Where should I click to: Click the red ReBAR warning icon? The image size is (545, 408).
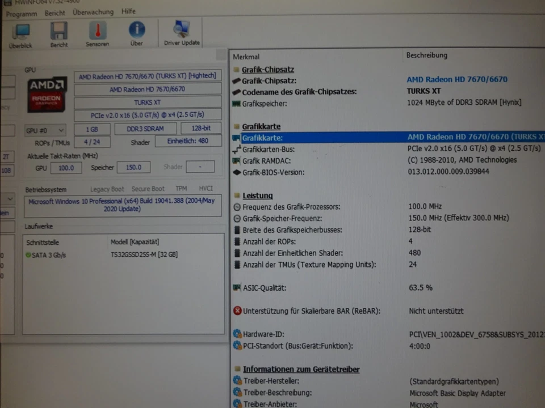[237, 311]
